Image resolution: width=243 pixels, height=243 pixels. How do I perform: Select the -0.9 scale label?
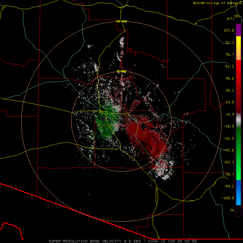pyautogui.click(x=230, y=114)
